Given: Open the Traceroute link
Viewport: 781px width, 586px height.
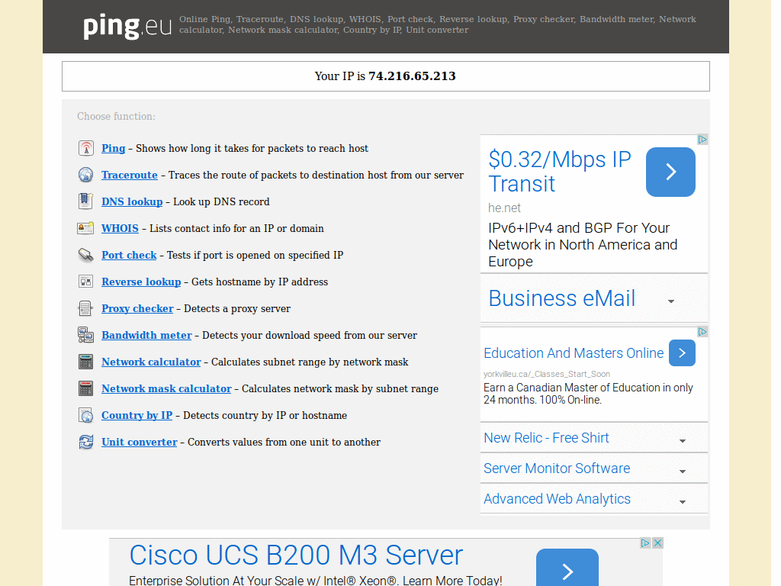Looking at the screenshot, I should point(130,175).
